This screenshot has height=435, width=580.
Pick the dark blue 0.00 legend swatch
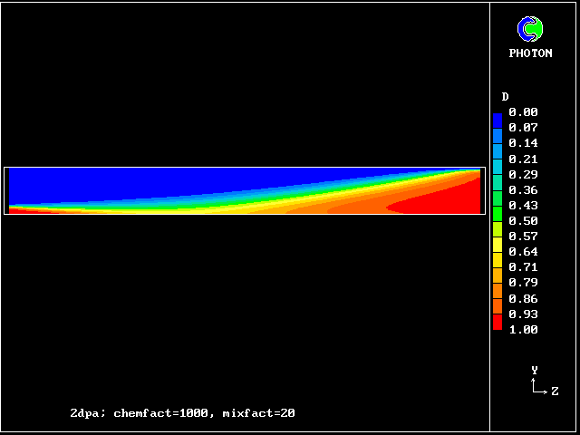point(498,117)
